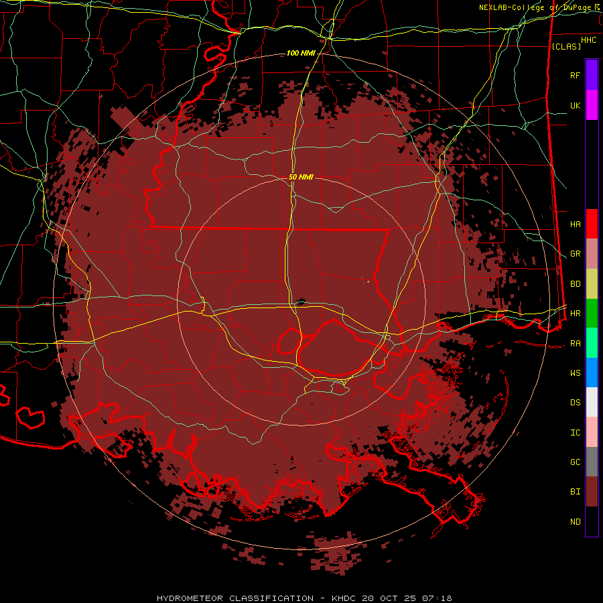Click the RF purple legend swatch
The width and height of the screenshot is (603, 603).
tap(592, 75)
